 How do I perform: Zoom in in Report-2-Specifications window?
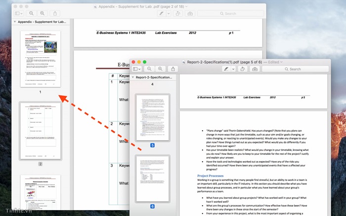(160, 69)
